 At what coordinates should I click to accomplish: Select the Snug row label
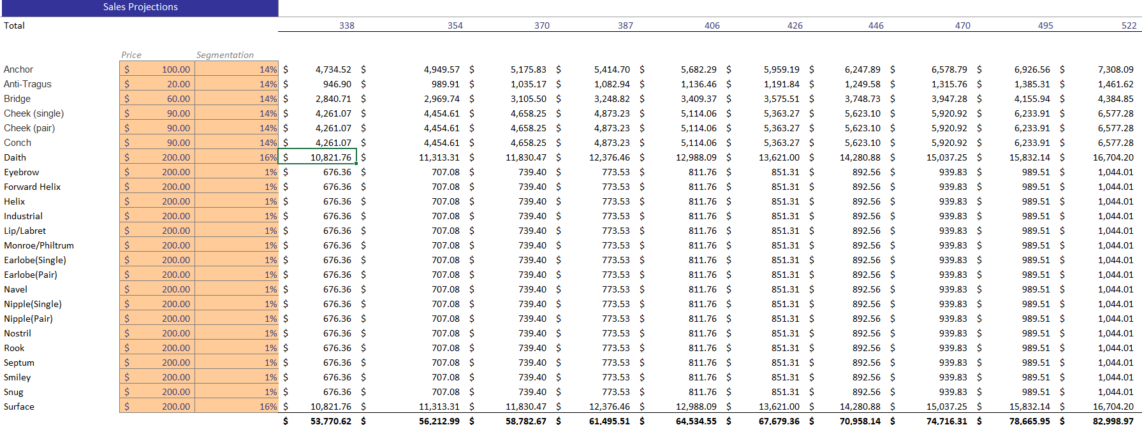click(13, 392)
